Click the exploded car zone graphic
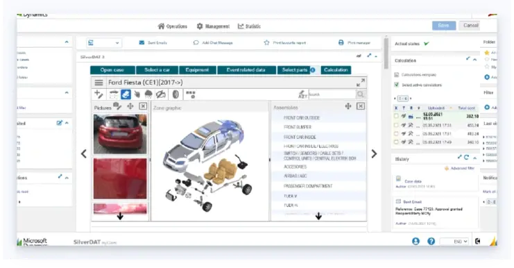The width and height of the screenshot is (514, 268). [208, 165]
